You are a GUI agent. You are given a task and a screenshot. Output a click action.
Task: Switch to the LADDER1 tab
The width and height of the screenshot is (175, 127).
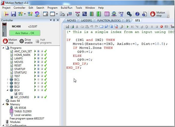click(86, 21)
